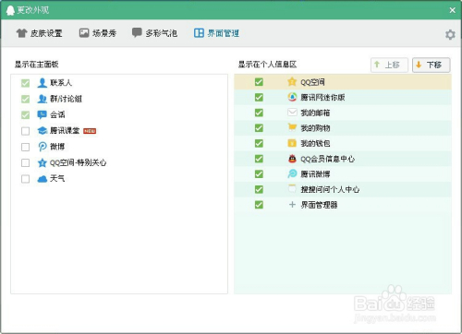Open the 多彩气泡 tab
Image resolution: width=462 pixels, height=334 pixels.
coord(154,33)
